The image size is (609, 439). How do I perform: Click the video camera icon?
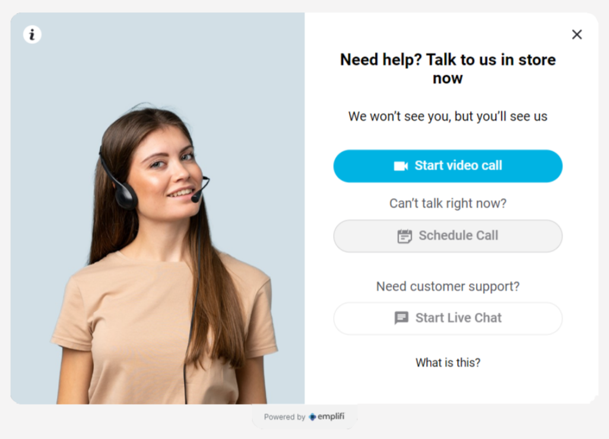pos(401,166)
